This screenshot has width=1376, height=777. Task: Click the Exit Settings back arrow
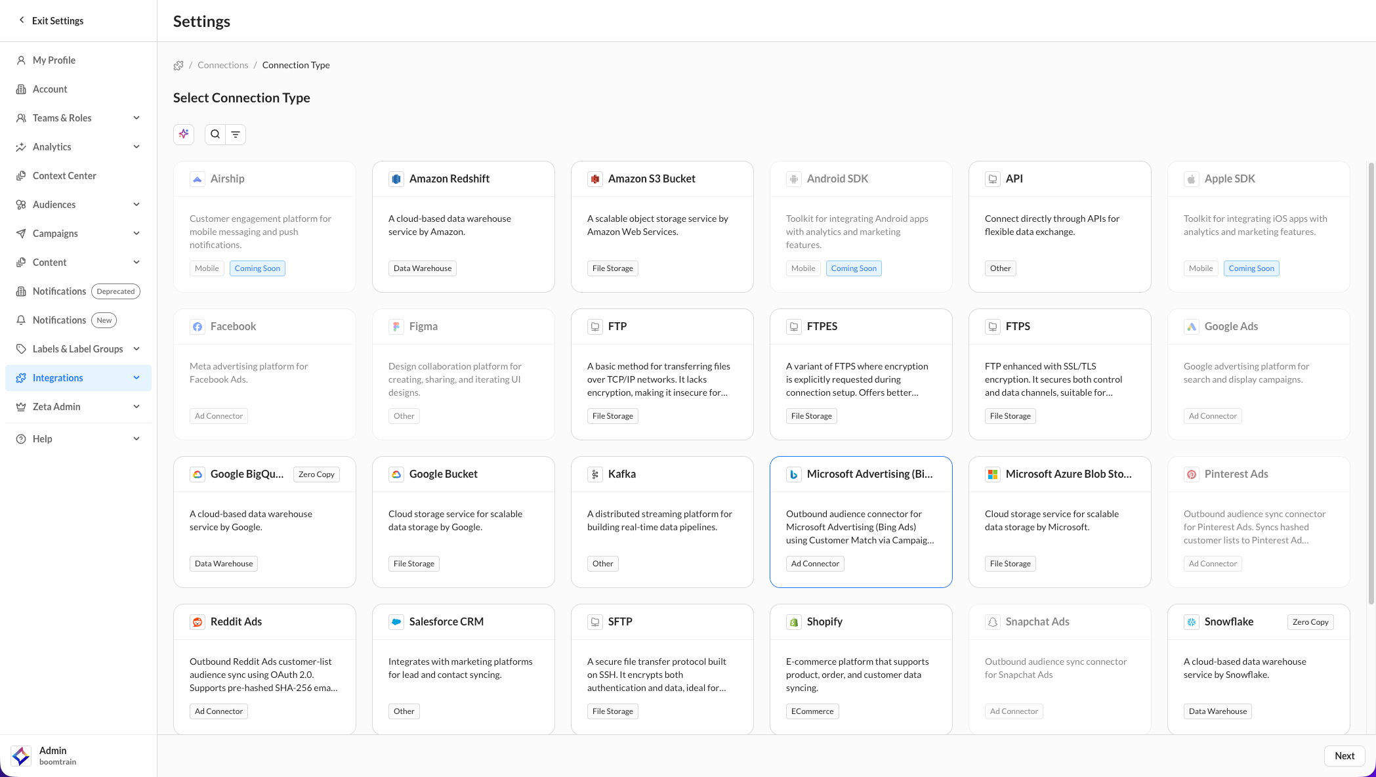22,20
